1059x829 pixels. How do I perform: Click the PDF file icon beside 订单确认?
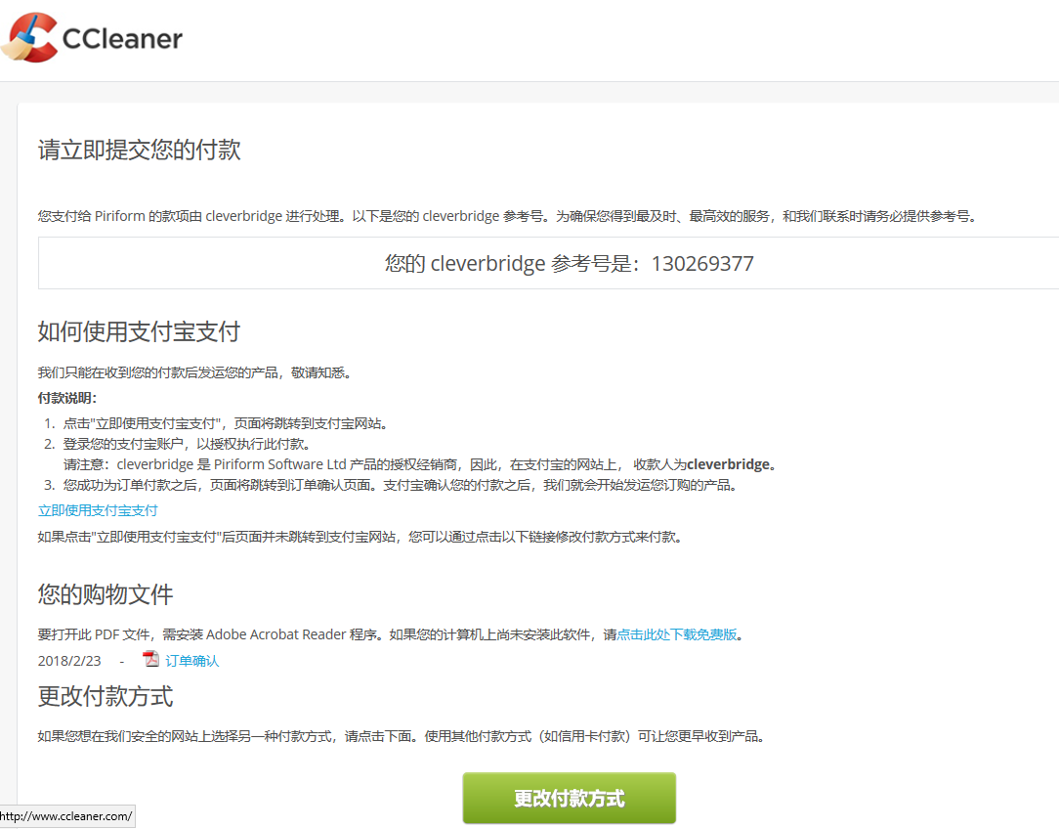pyautogui.click(x=150, y=659)
